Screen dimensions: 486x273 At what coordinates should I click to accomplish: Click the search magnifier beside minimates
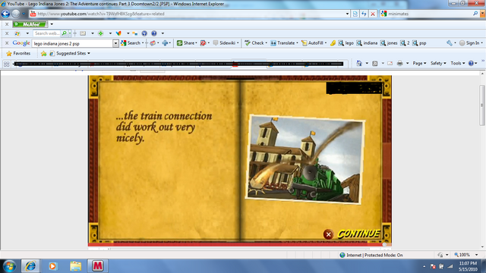point(475,14)
